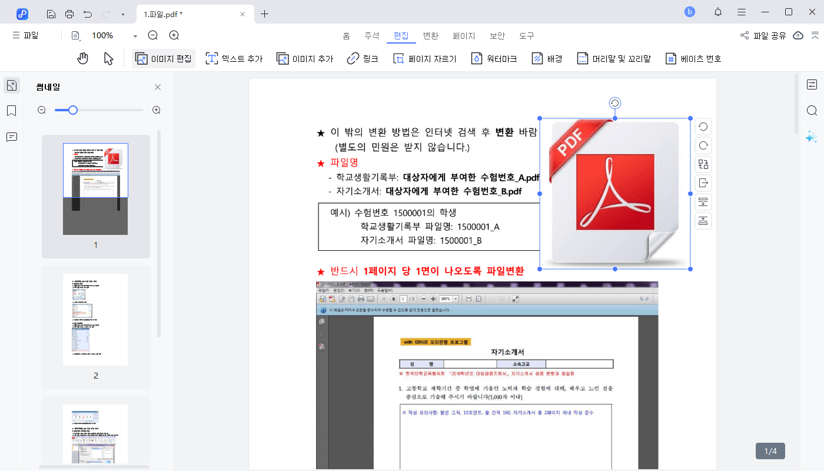This screenshot has height=471, width=824.
Task: Open the bookmarks panel icon
Action: 12,111
